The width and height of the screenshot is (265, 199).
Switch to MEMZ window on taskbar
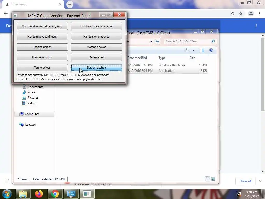(x=87, y=194)
